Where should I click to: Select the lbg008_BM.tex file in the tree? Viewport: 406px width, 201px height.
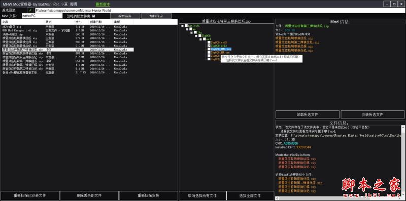click(x=220, y=52)
